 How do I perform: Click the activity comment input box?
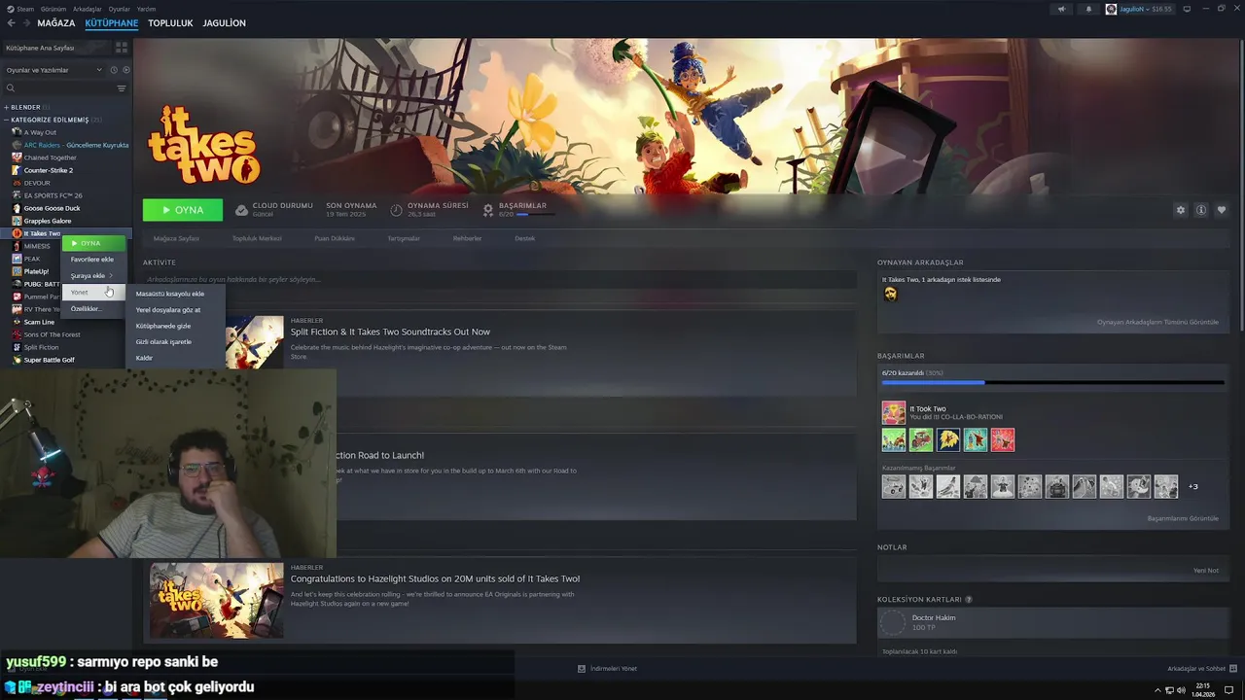click(499, 280)
